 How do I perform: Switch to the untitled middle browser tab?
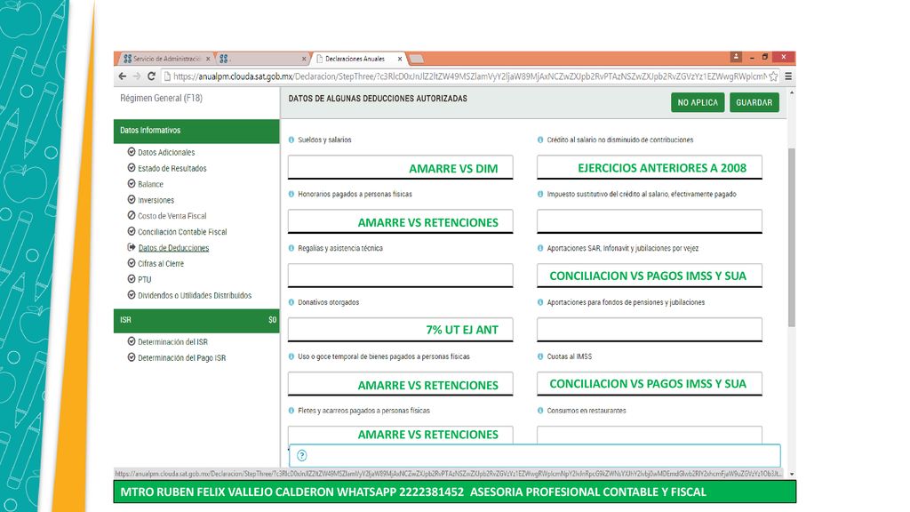coord(262,59)
